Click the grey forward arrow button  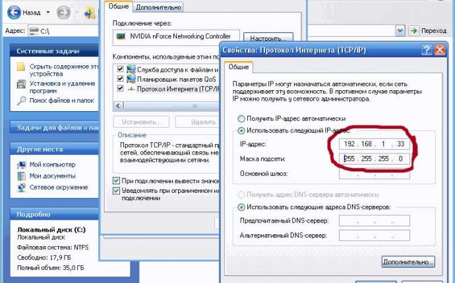click(63, 13)
